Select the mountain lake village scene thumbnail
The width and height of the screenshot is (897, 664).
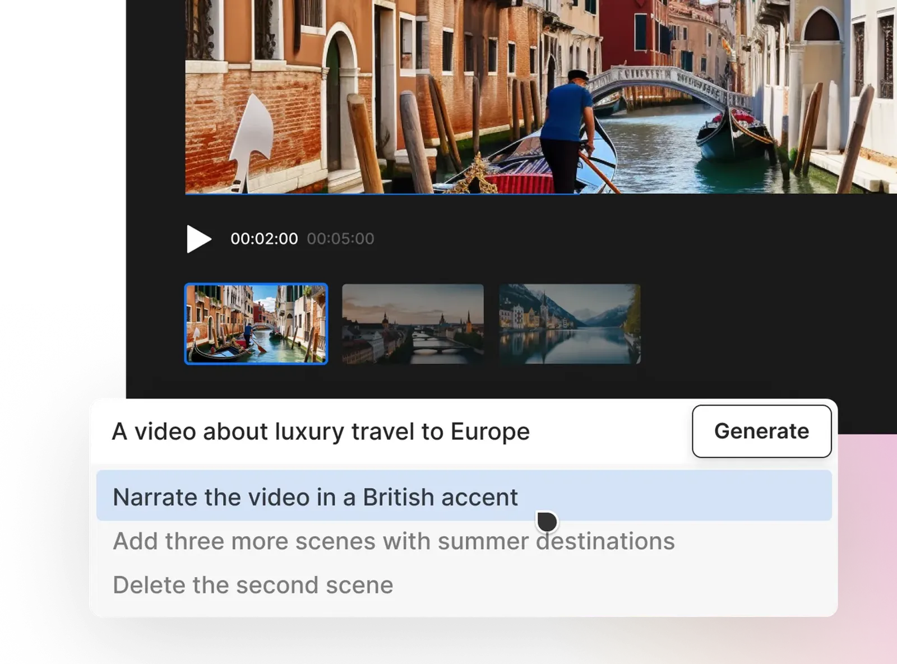pyautogui.click(x=569, y=324)
